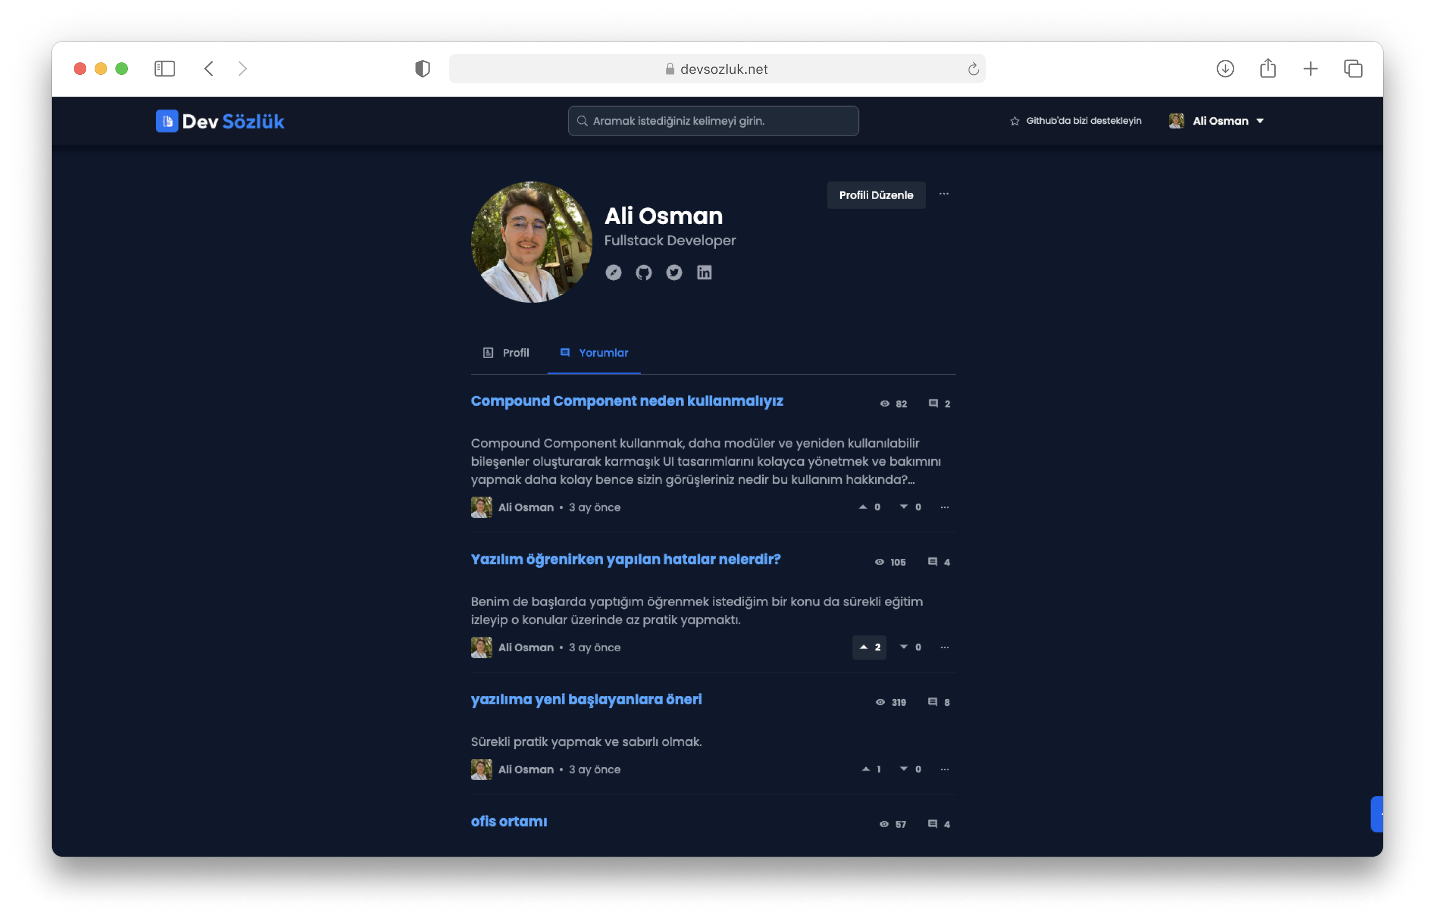
Task: Click the comment count icon showing 2
Action: point(933,404)
